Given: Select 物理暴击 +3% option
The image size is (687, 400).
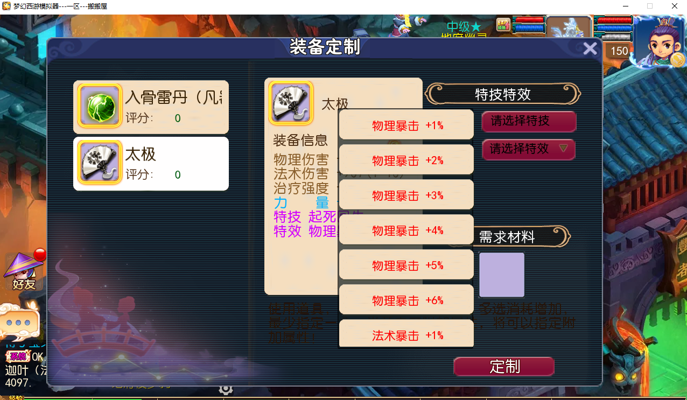Looking at the screenshot, I should coord(406,195).
